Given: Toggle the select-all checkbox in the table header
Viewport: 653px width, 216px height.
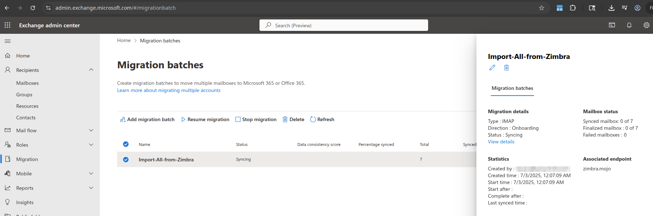Looking at the screenshot, I should pos(126,144).
